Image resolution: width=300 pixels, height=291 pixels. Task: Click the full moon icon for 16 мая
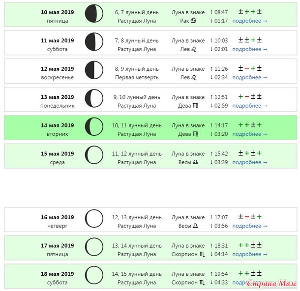[94, 219]
